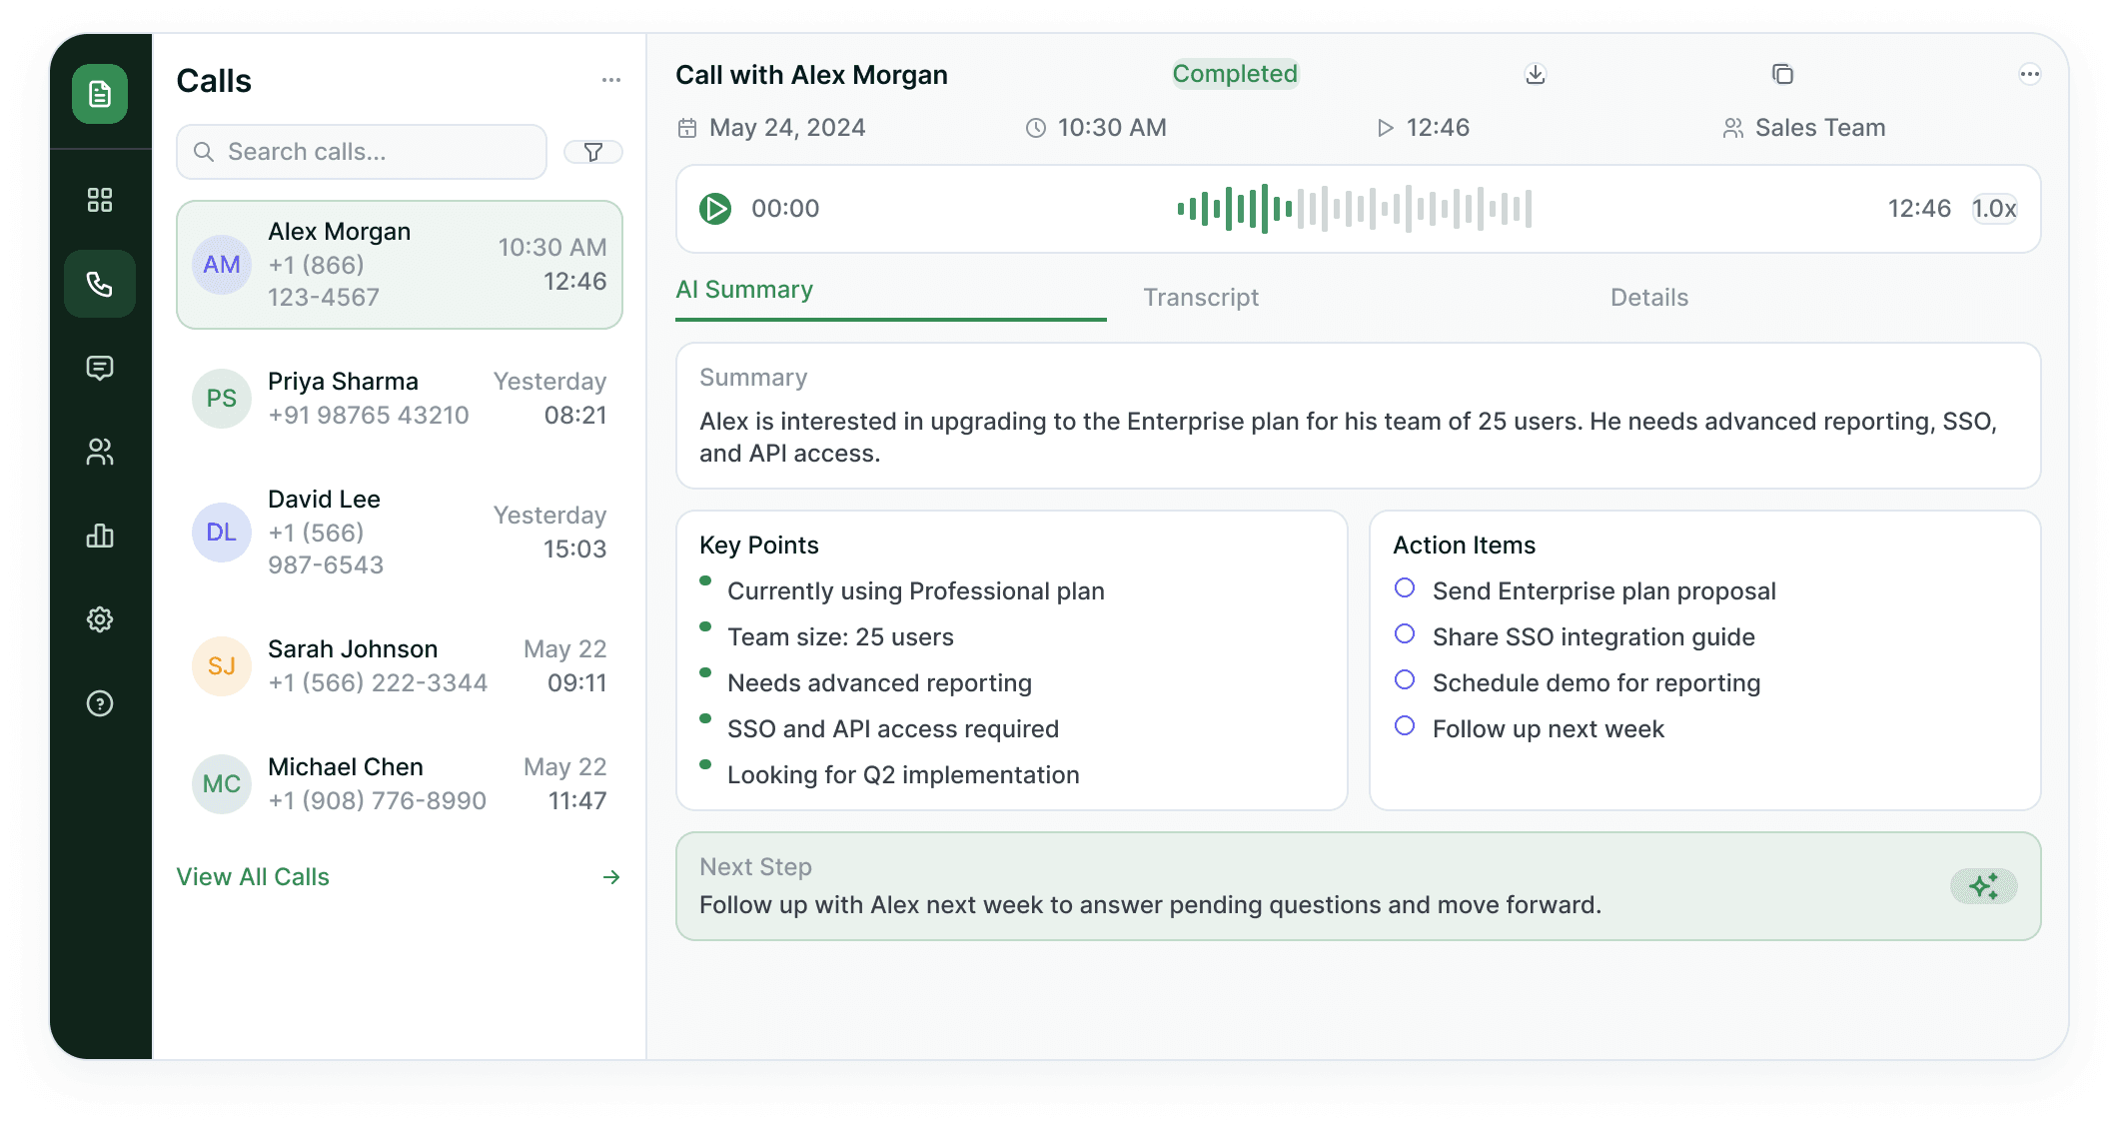Click the Completed status badge
Image resolution: width=2118 pixels, height=1125 pixels.
1235,74
